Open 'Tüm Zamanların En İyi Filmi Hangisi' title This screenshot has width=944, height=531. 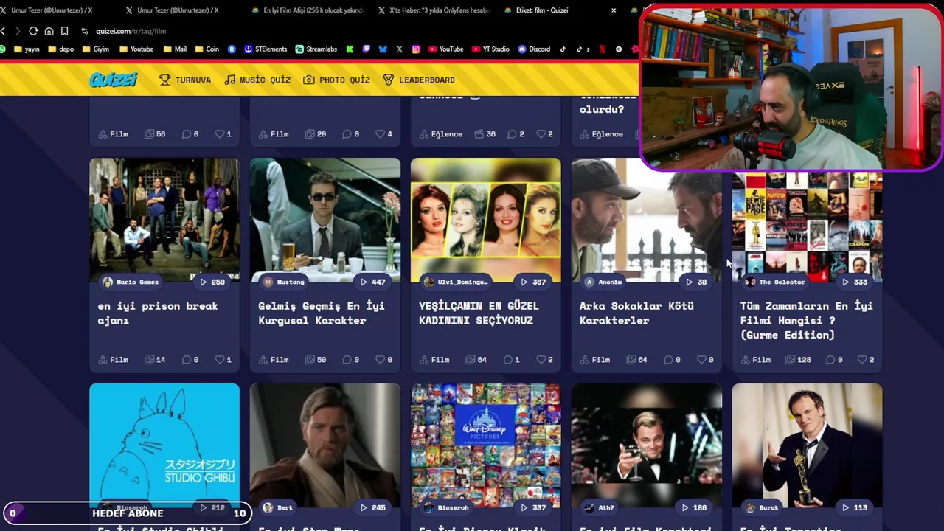pos(807,320)
